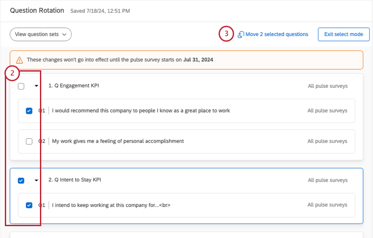This screenshot has height=238, width=373.
Task: Collapse the Q Intent to Stay KPI arrow
Action: click(x=36, y=180)
